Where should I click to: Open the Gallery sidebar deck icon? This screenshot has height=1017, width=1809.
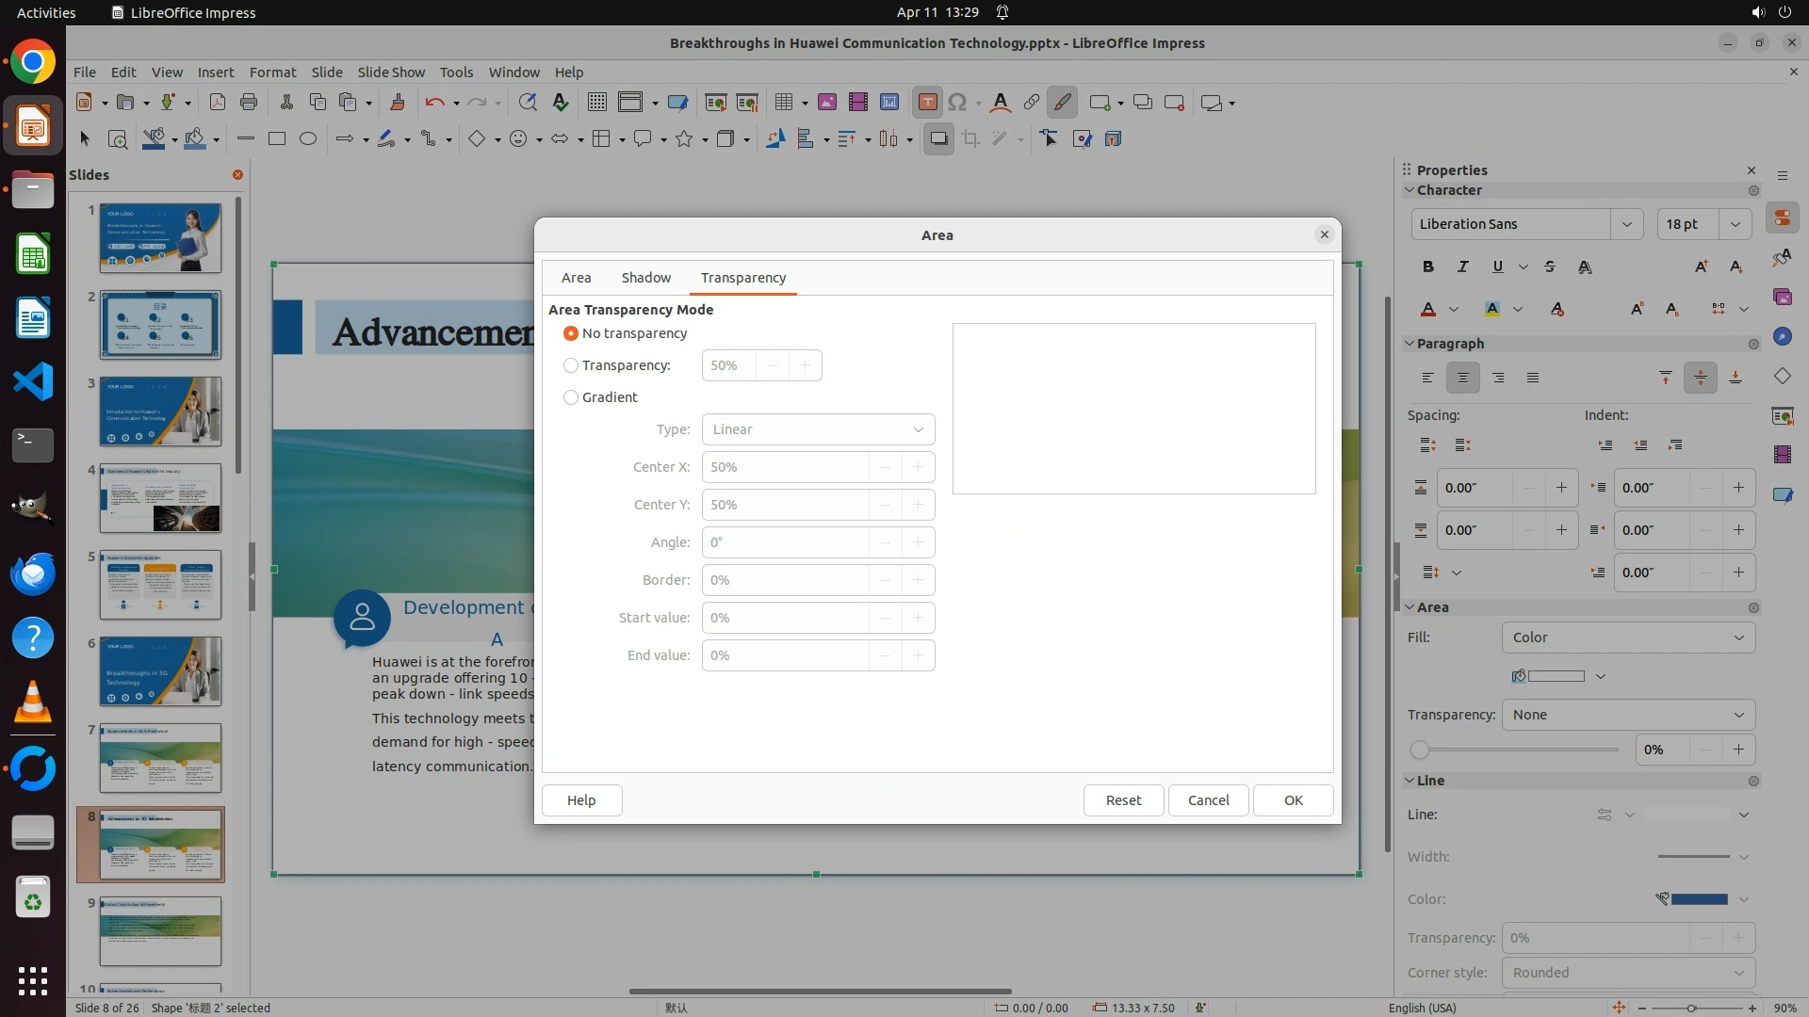point(1782,297)
